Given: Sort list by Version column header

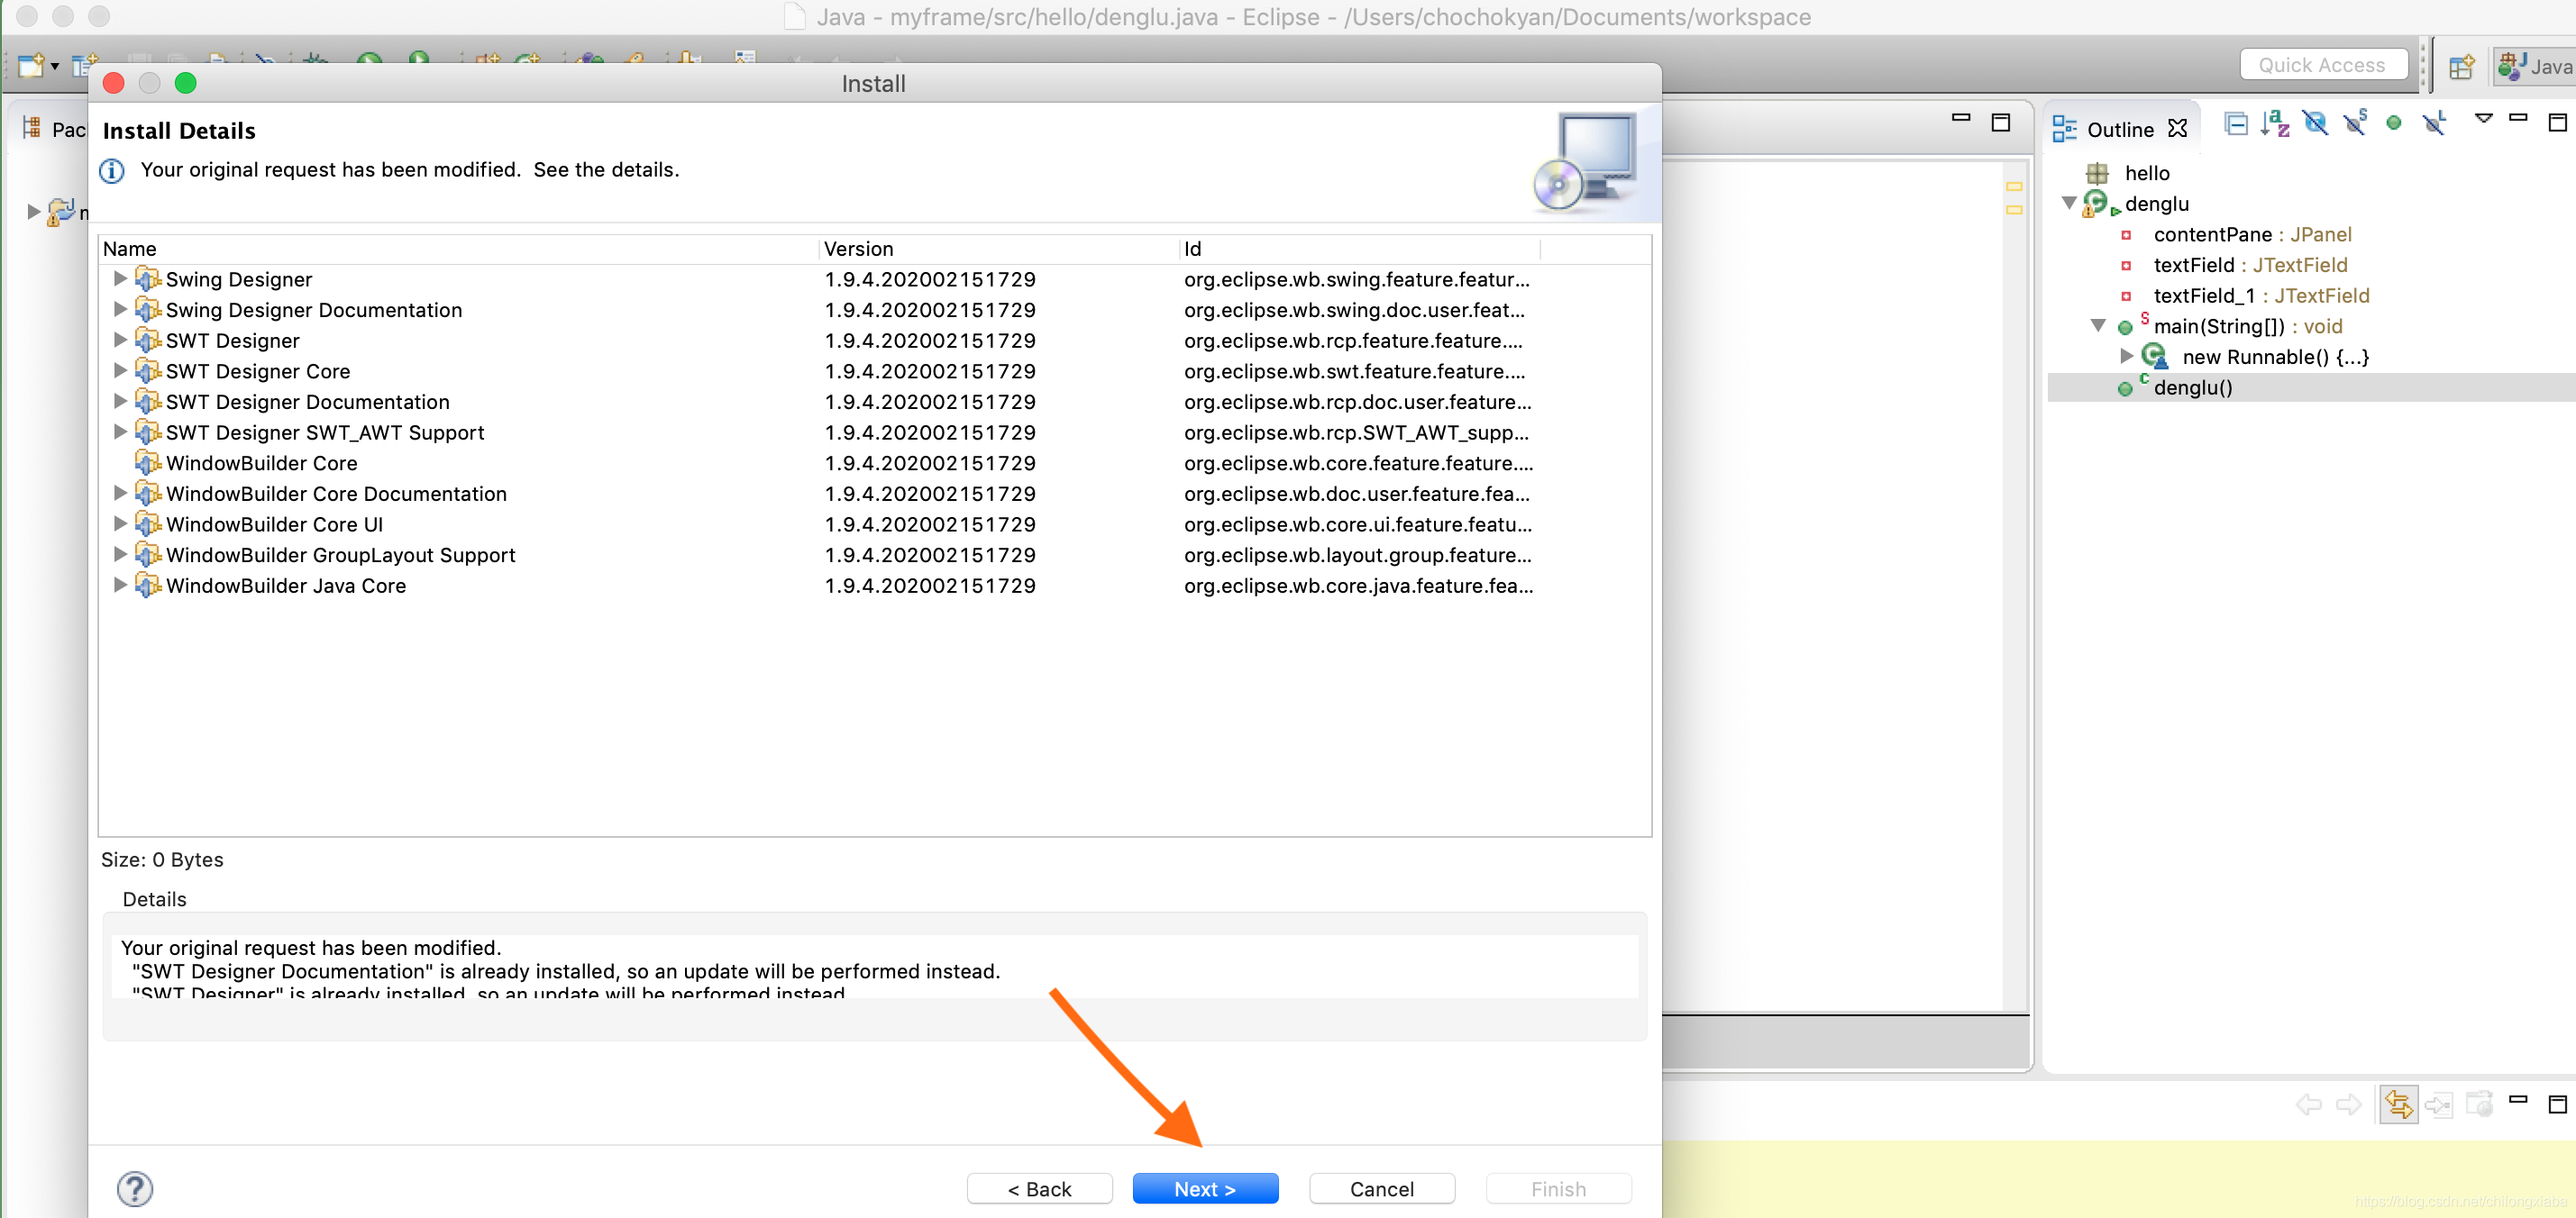Looking at the screenshot, I should (999, 249).
